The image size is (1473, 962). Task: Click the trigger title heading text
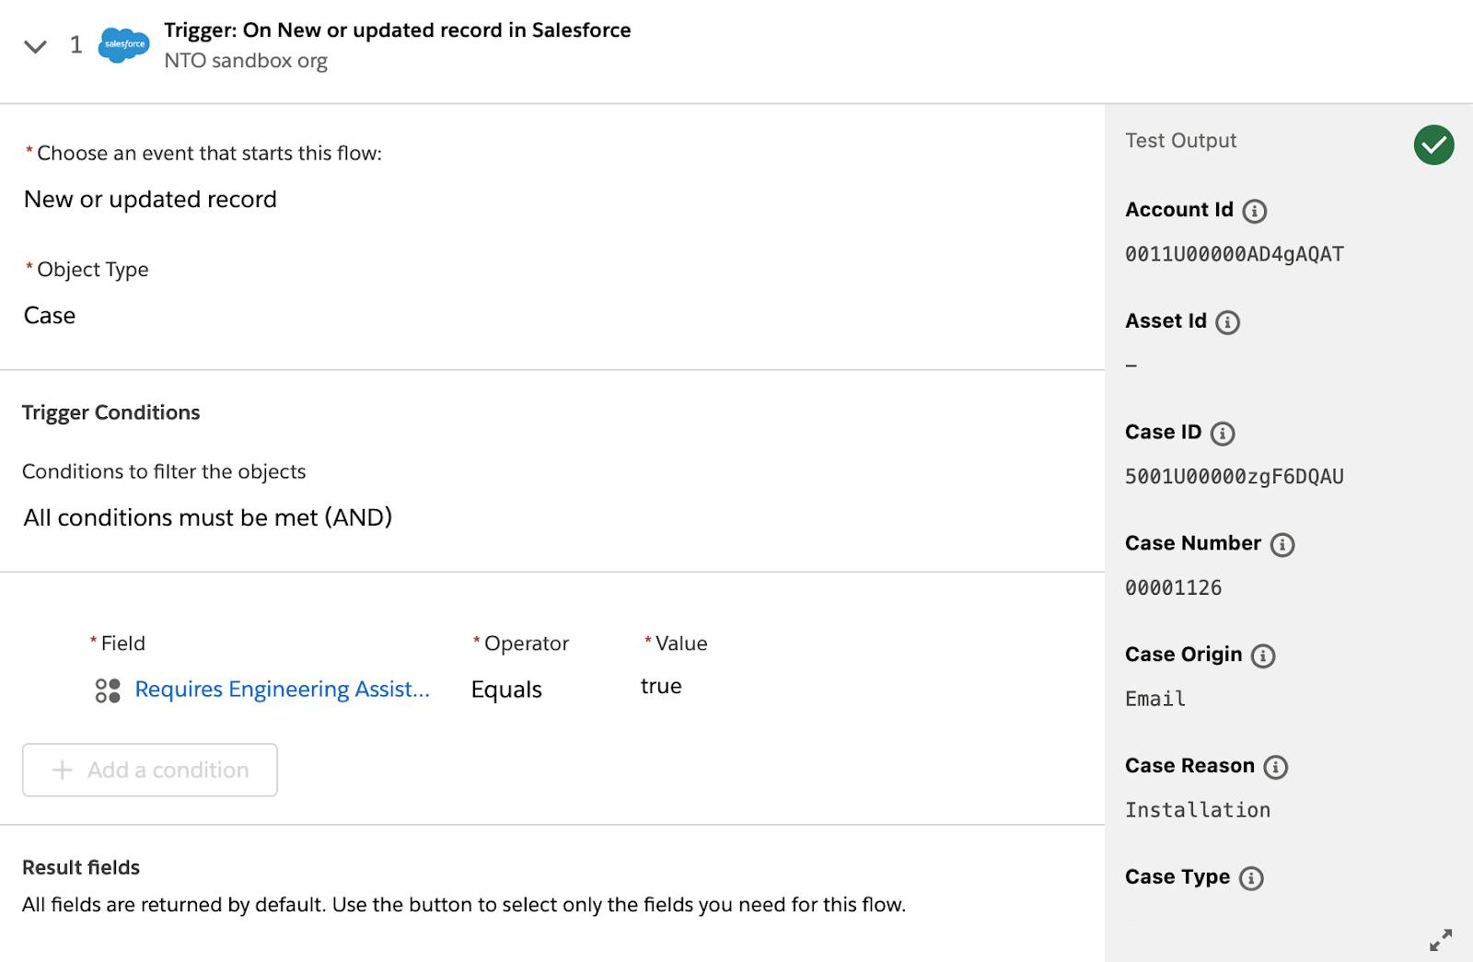click(x=398, y=29)
